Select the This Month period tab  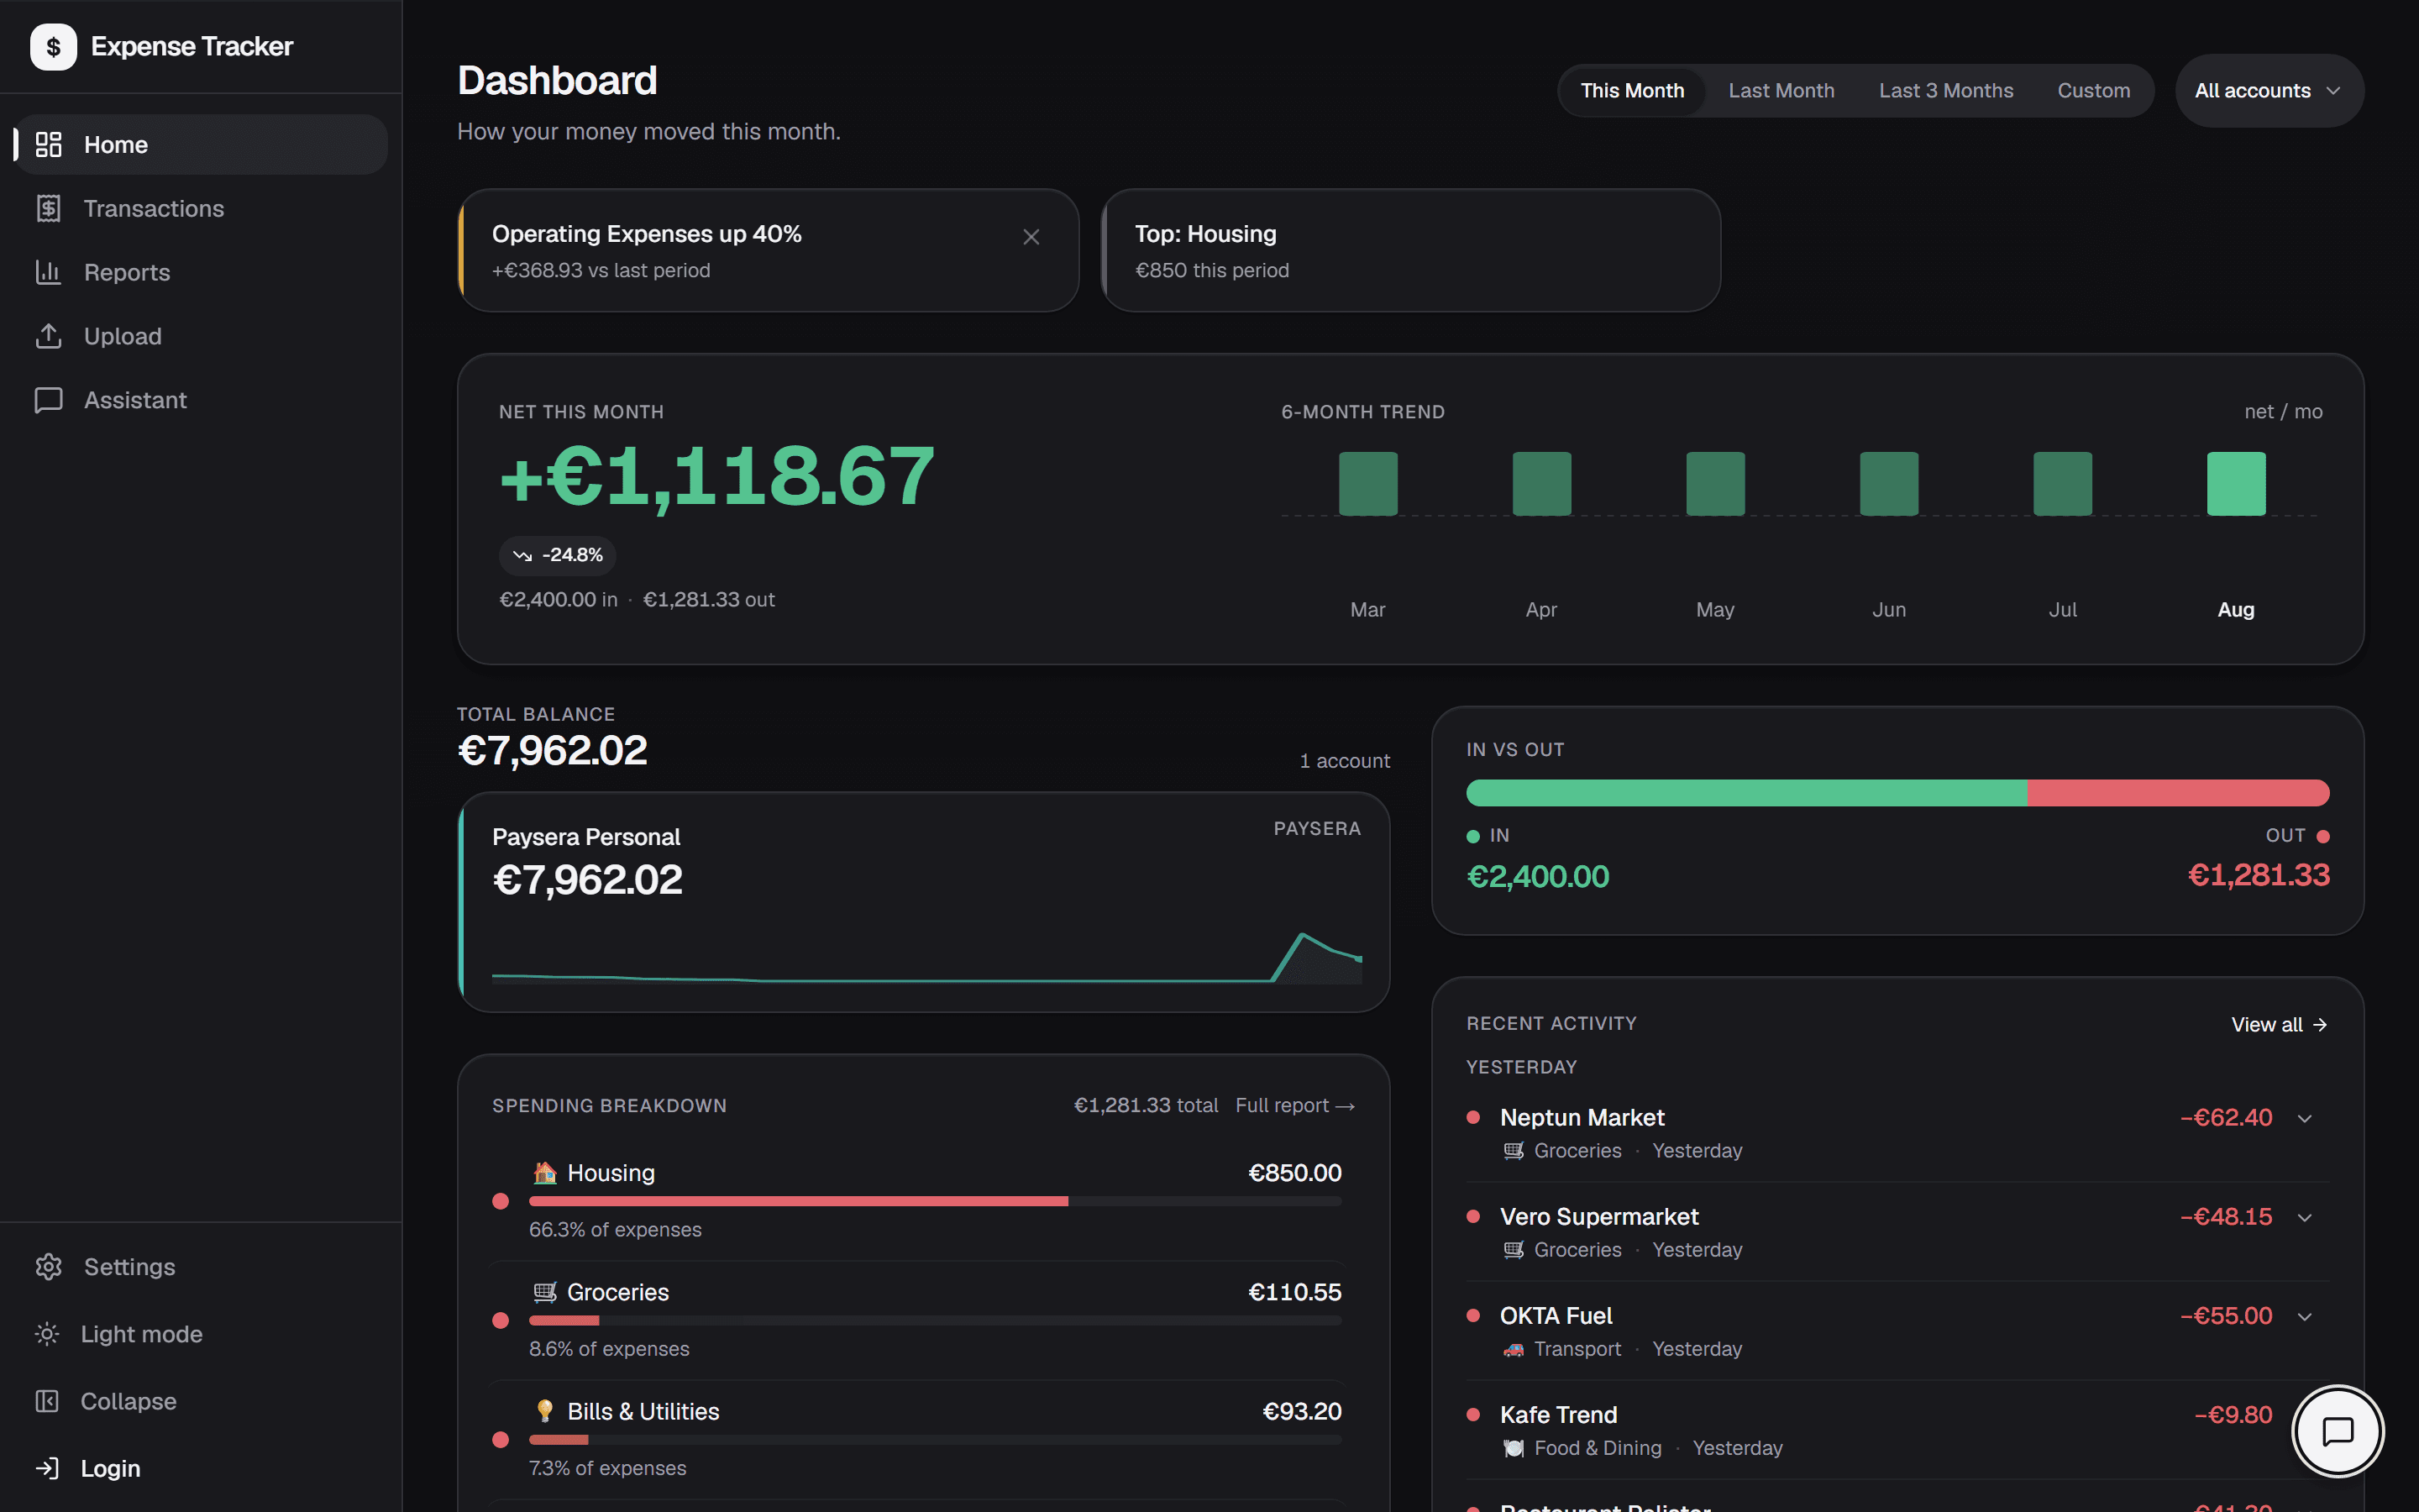1631,91
